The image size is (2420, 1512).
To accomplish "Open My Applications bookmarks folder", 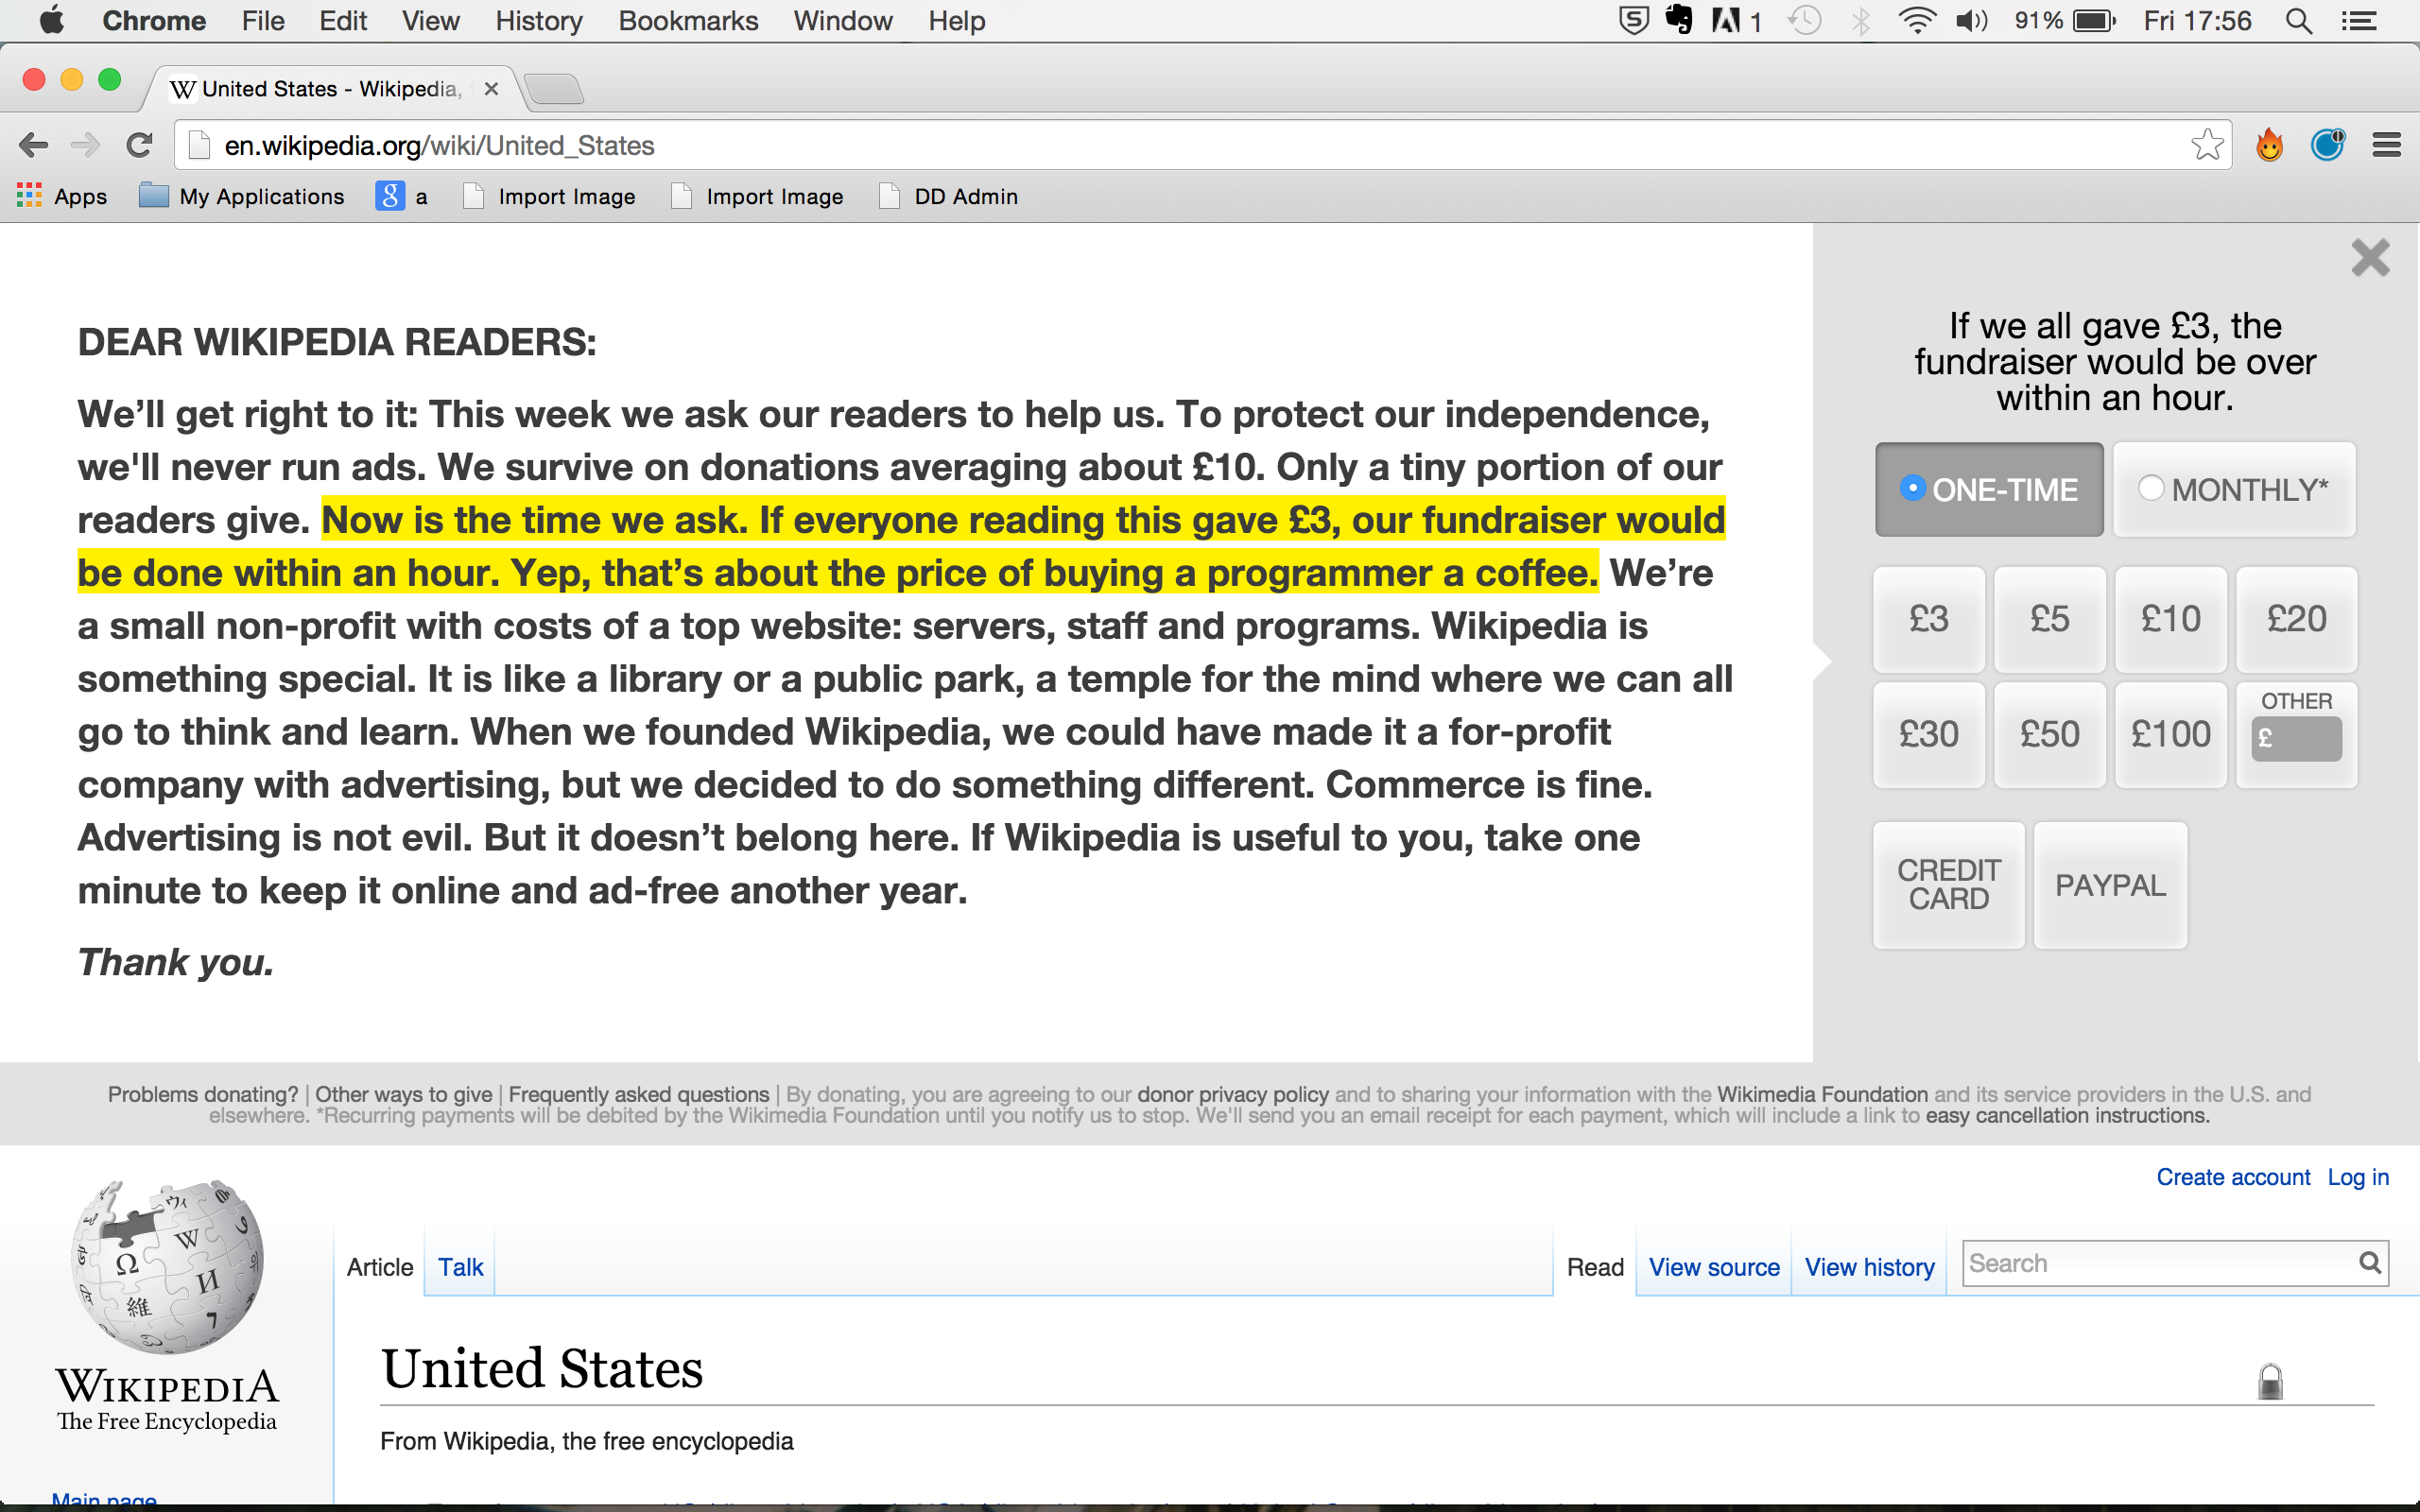I will [241, 196].
